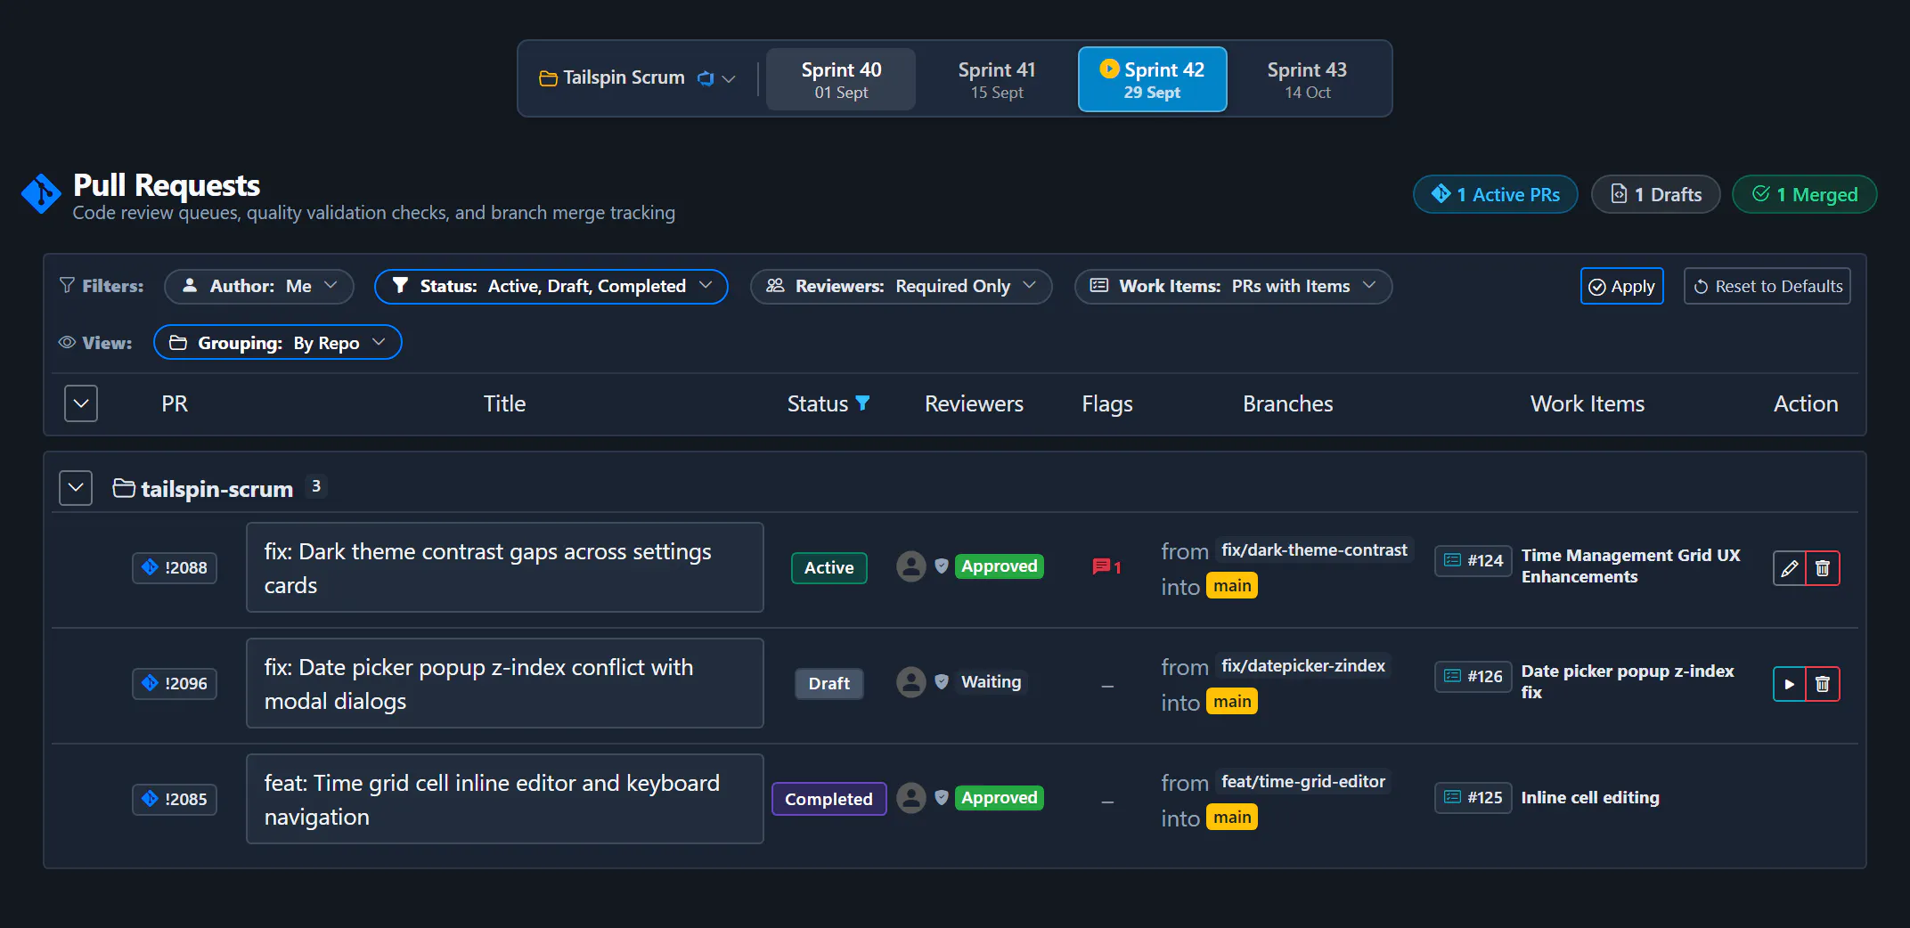Expand the Status filter dropdown
Screen dimensions: 1910x928
point(551,286)
